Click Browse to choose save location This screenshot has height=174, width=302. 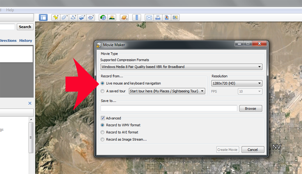coord(251,109)
